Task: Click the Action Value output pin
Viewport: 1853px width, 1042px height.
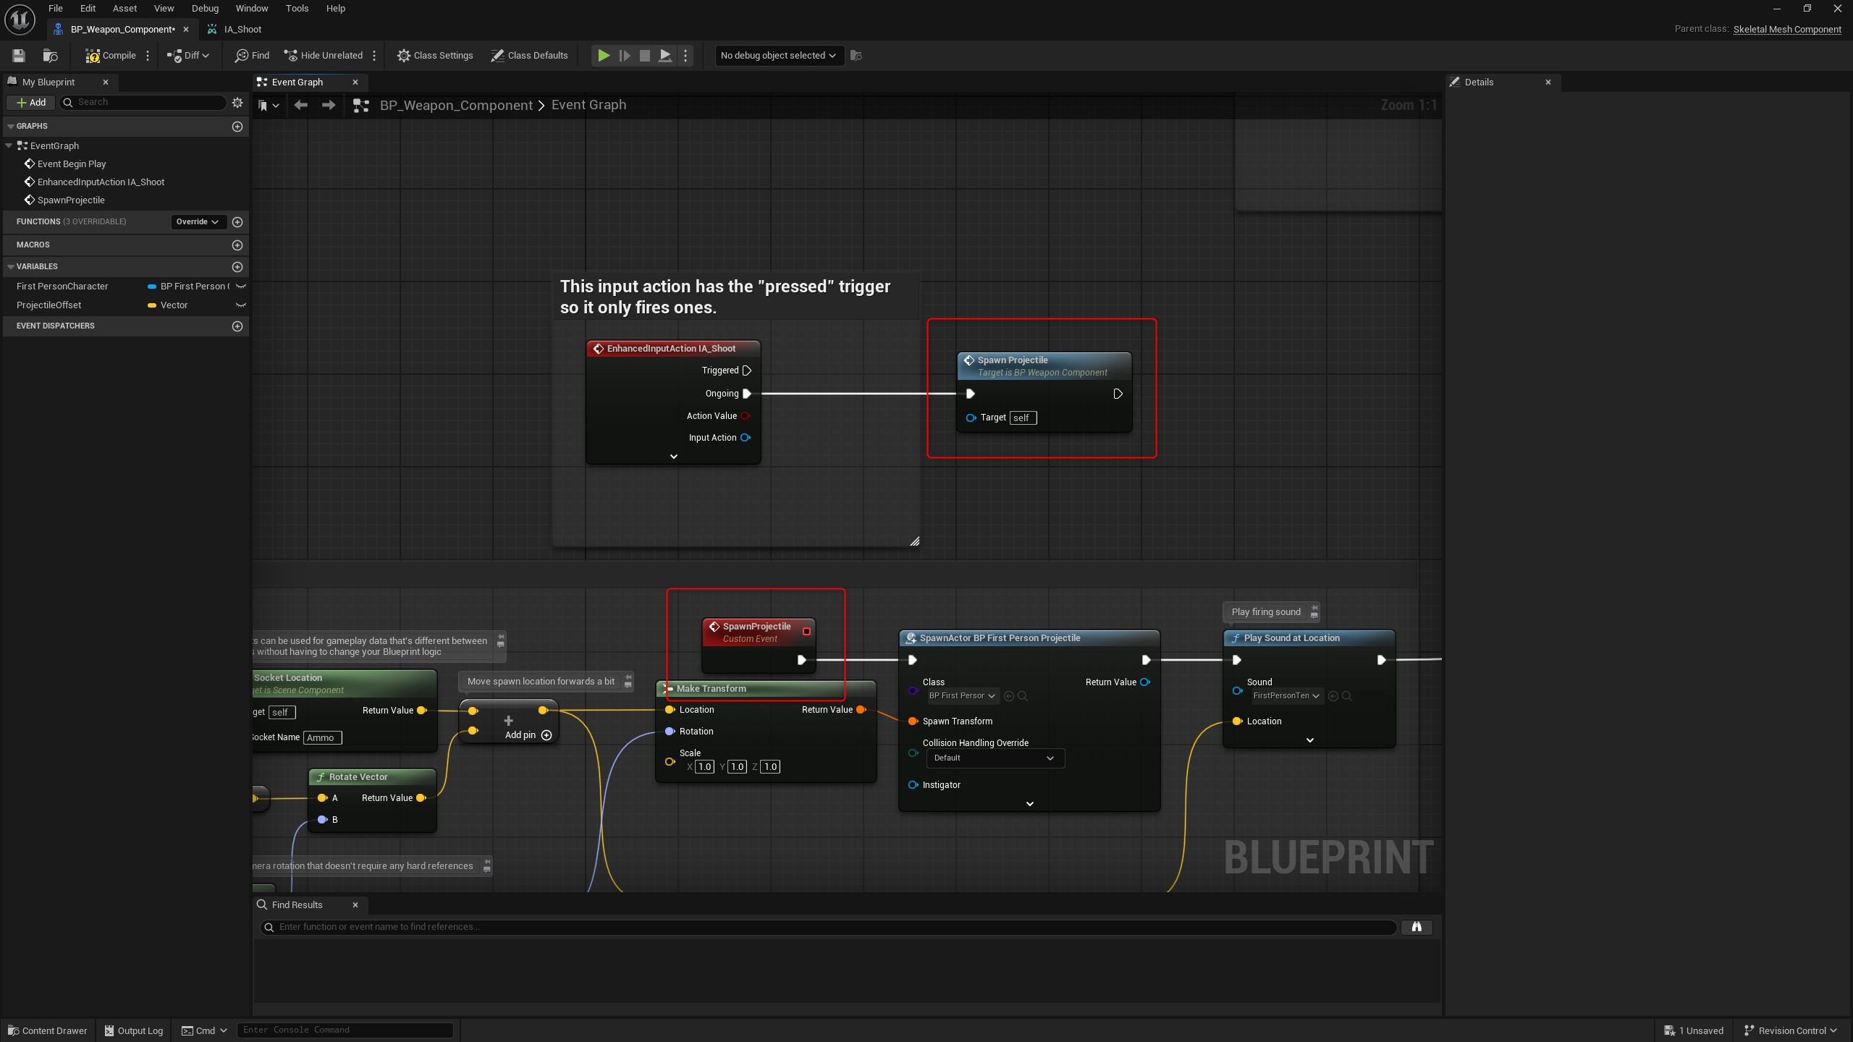Action: (745, 416)
